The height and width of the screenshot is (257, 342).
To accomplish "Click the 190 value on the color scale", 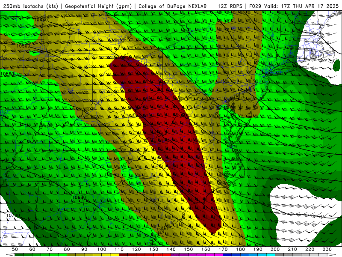I will coord(258,249).
